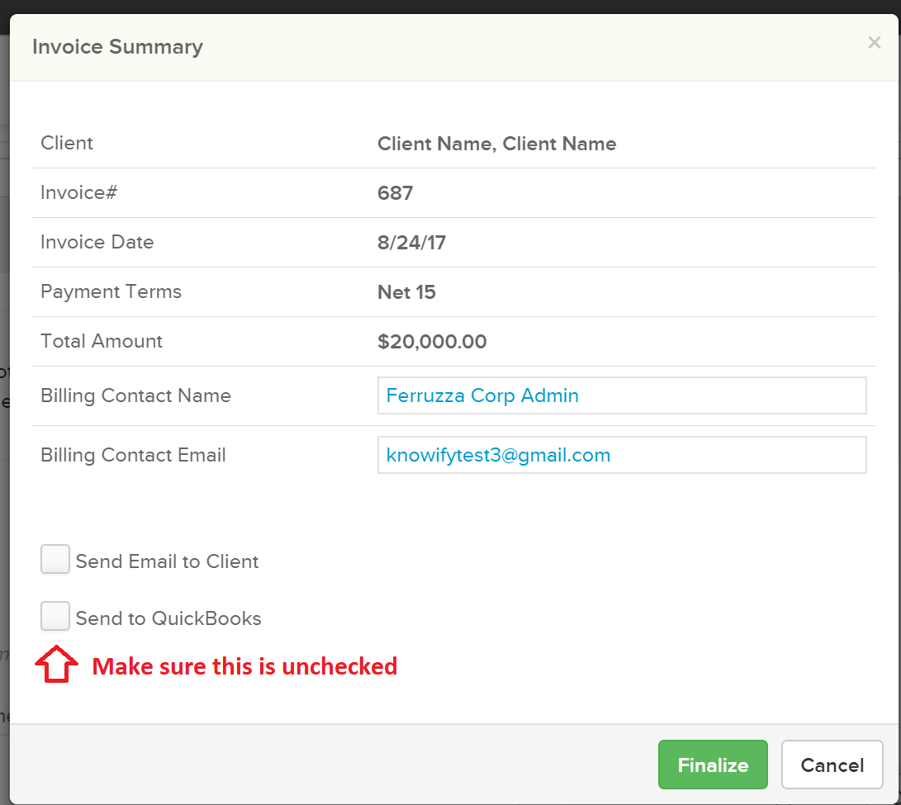Focus the Billing Contact Name field
The image size is (901, 805).
click(x=621, y=395)
